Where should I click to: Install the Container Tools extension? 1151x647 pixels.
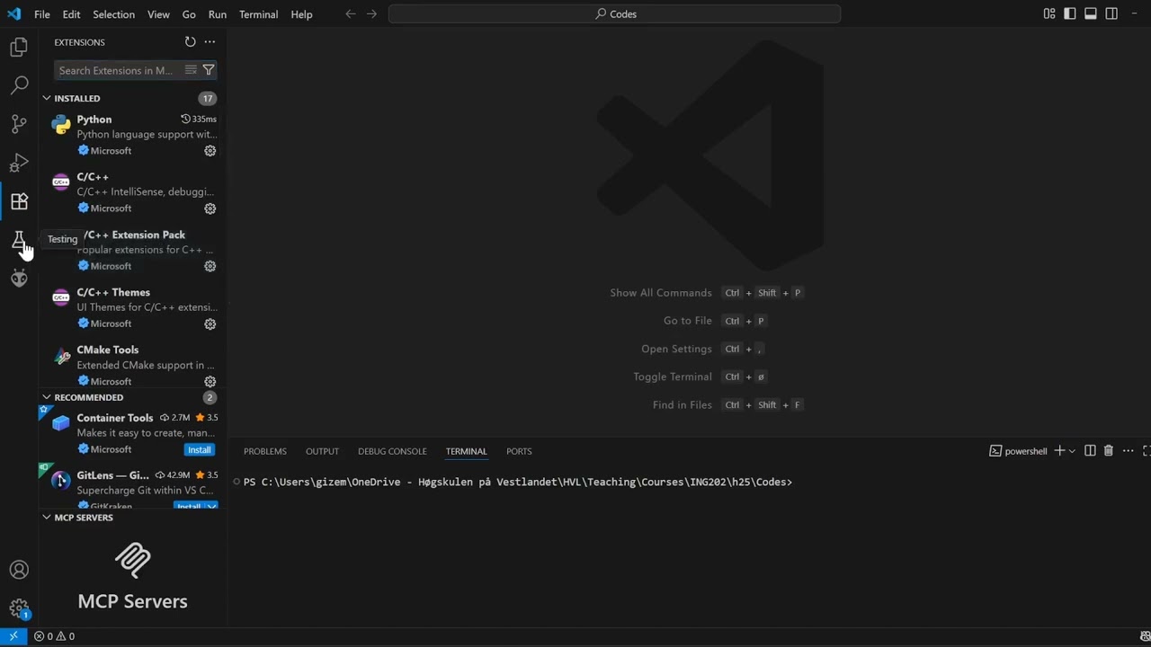(x=200, y=449)
